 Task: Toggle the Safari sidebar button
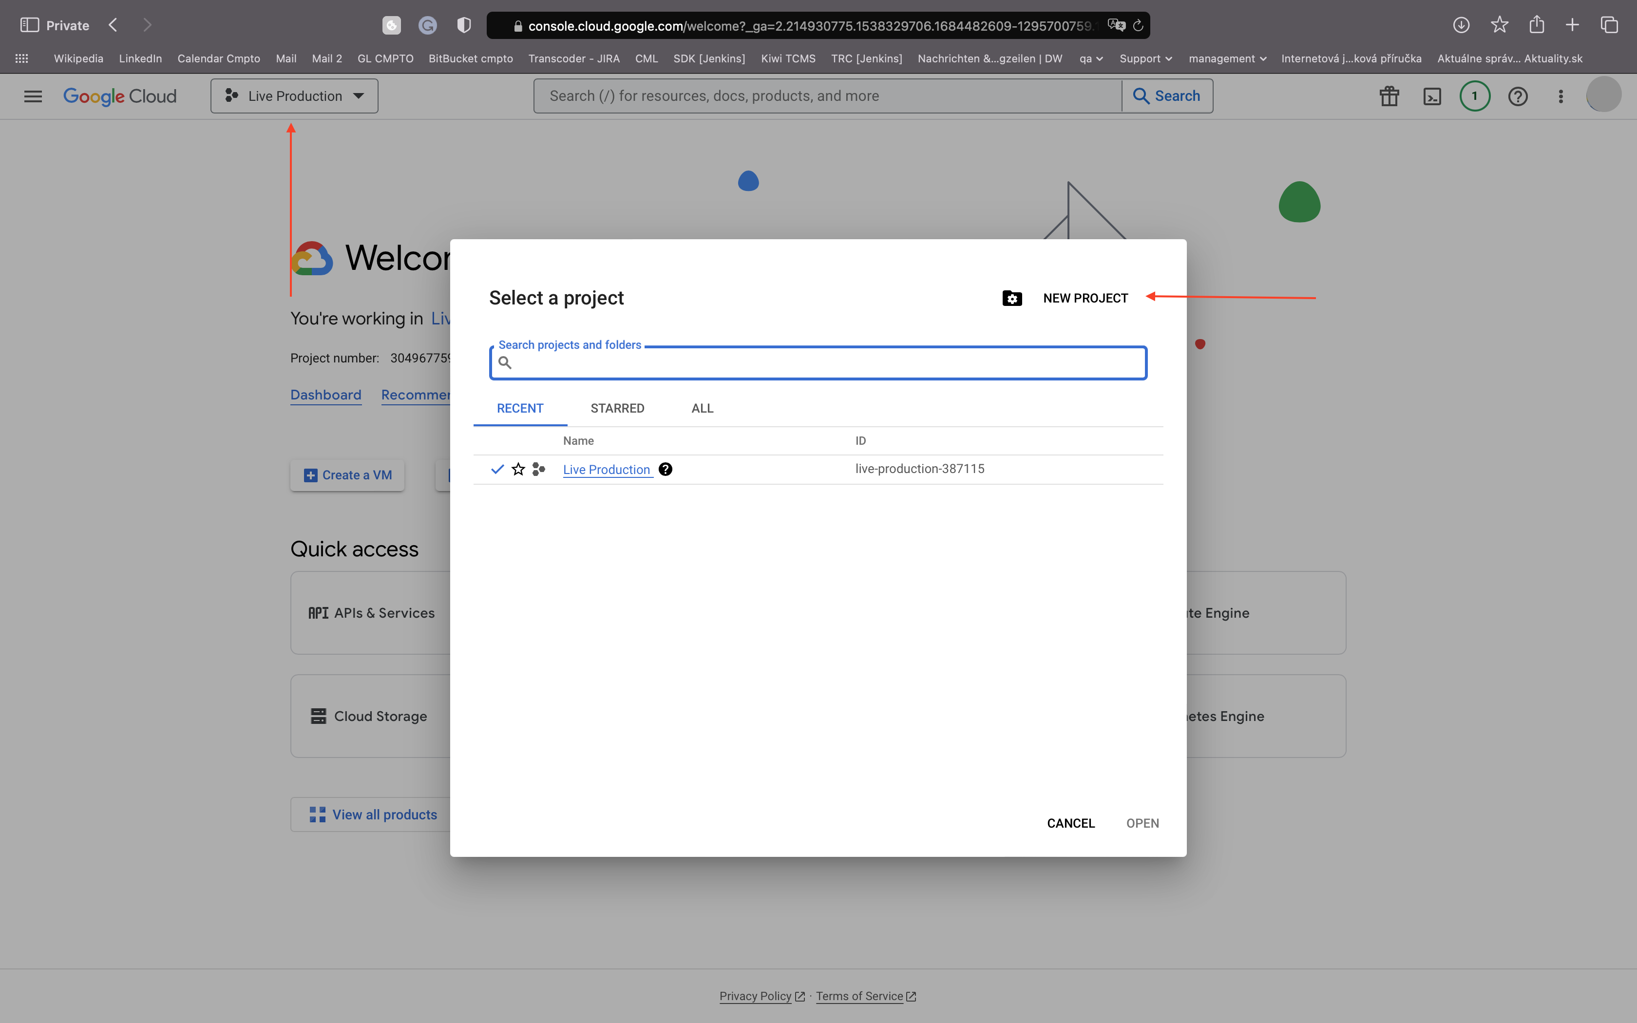click(x=29, y=26)
